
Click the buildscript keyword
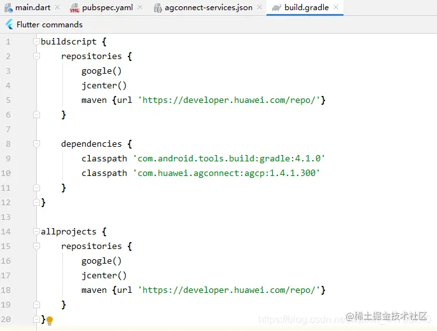click(69, 42)
